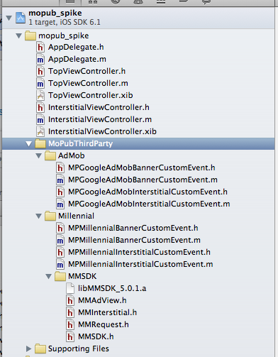Select the MMSDK folder
Screen dimensions: 278x357
pos(60,276)
